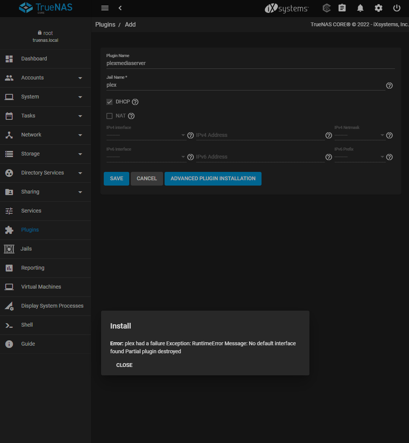Show help for IPv4 Address
Viewport: 409px width, 443px height.
pos(328,135)
